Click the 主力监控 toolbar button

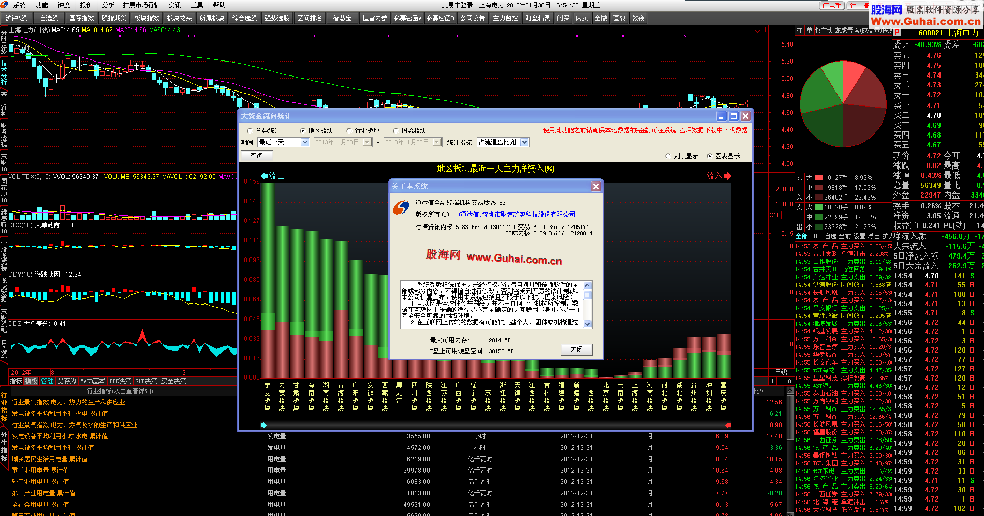[505, 18]
